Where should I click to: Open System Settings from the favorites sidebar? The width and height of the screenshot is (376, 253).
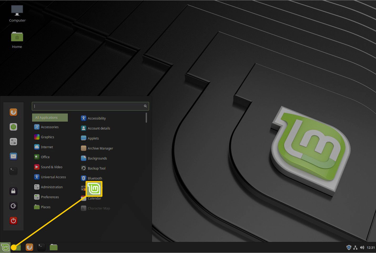point(13,142)
